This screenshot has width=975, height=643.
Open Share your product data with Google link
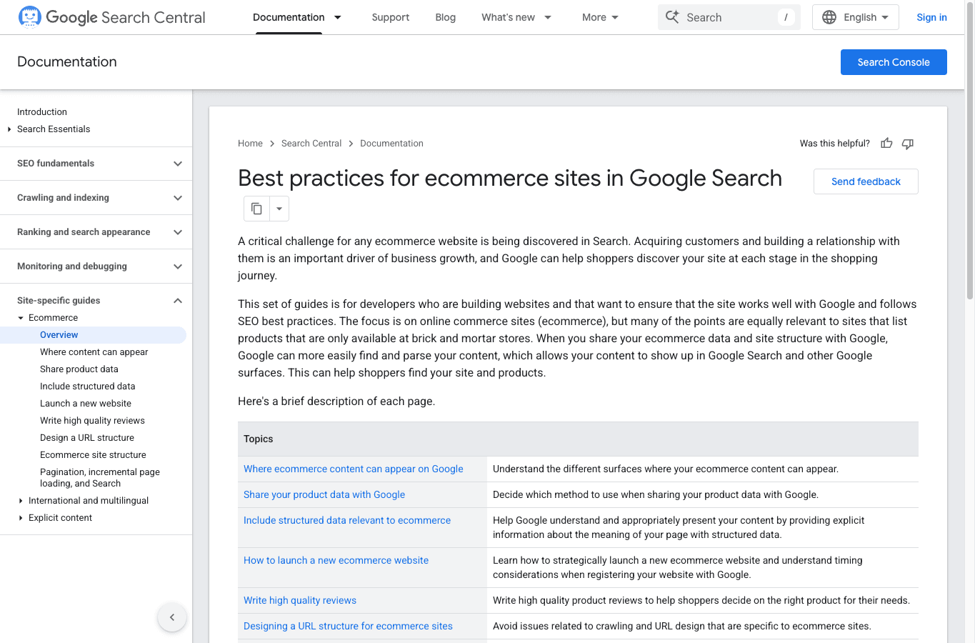[x=324, y=494]
